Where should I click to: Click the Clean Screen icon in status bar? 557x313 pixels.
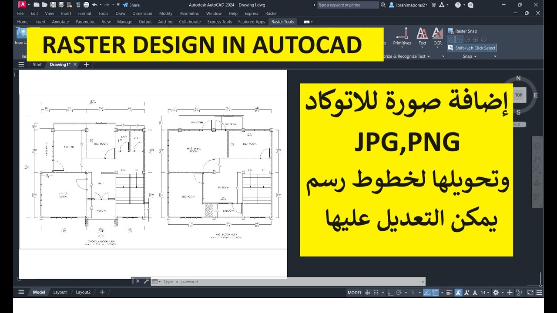[530, 293]
